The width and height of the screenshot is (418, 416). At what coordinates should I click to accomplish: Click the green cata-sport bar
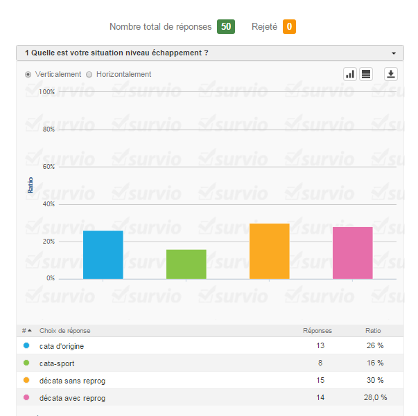pyautogui.click(x=186, y=264)
